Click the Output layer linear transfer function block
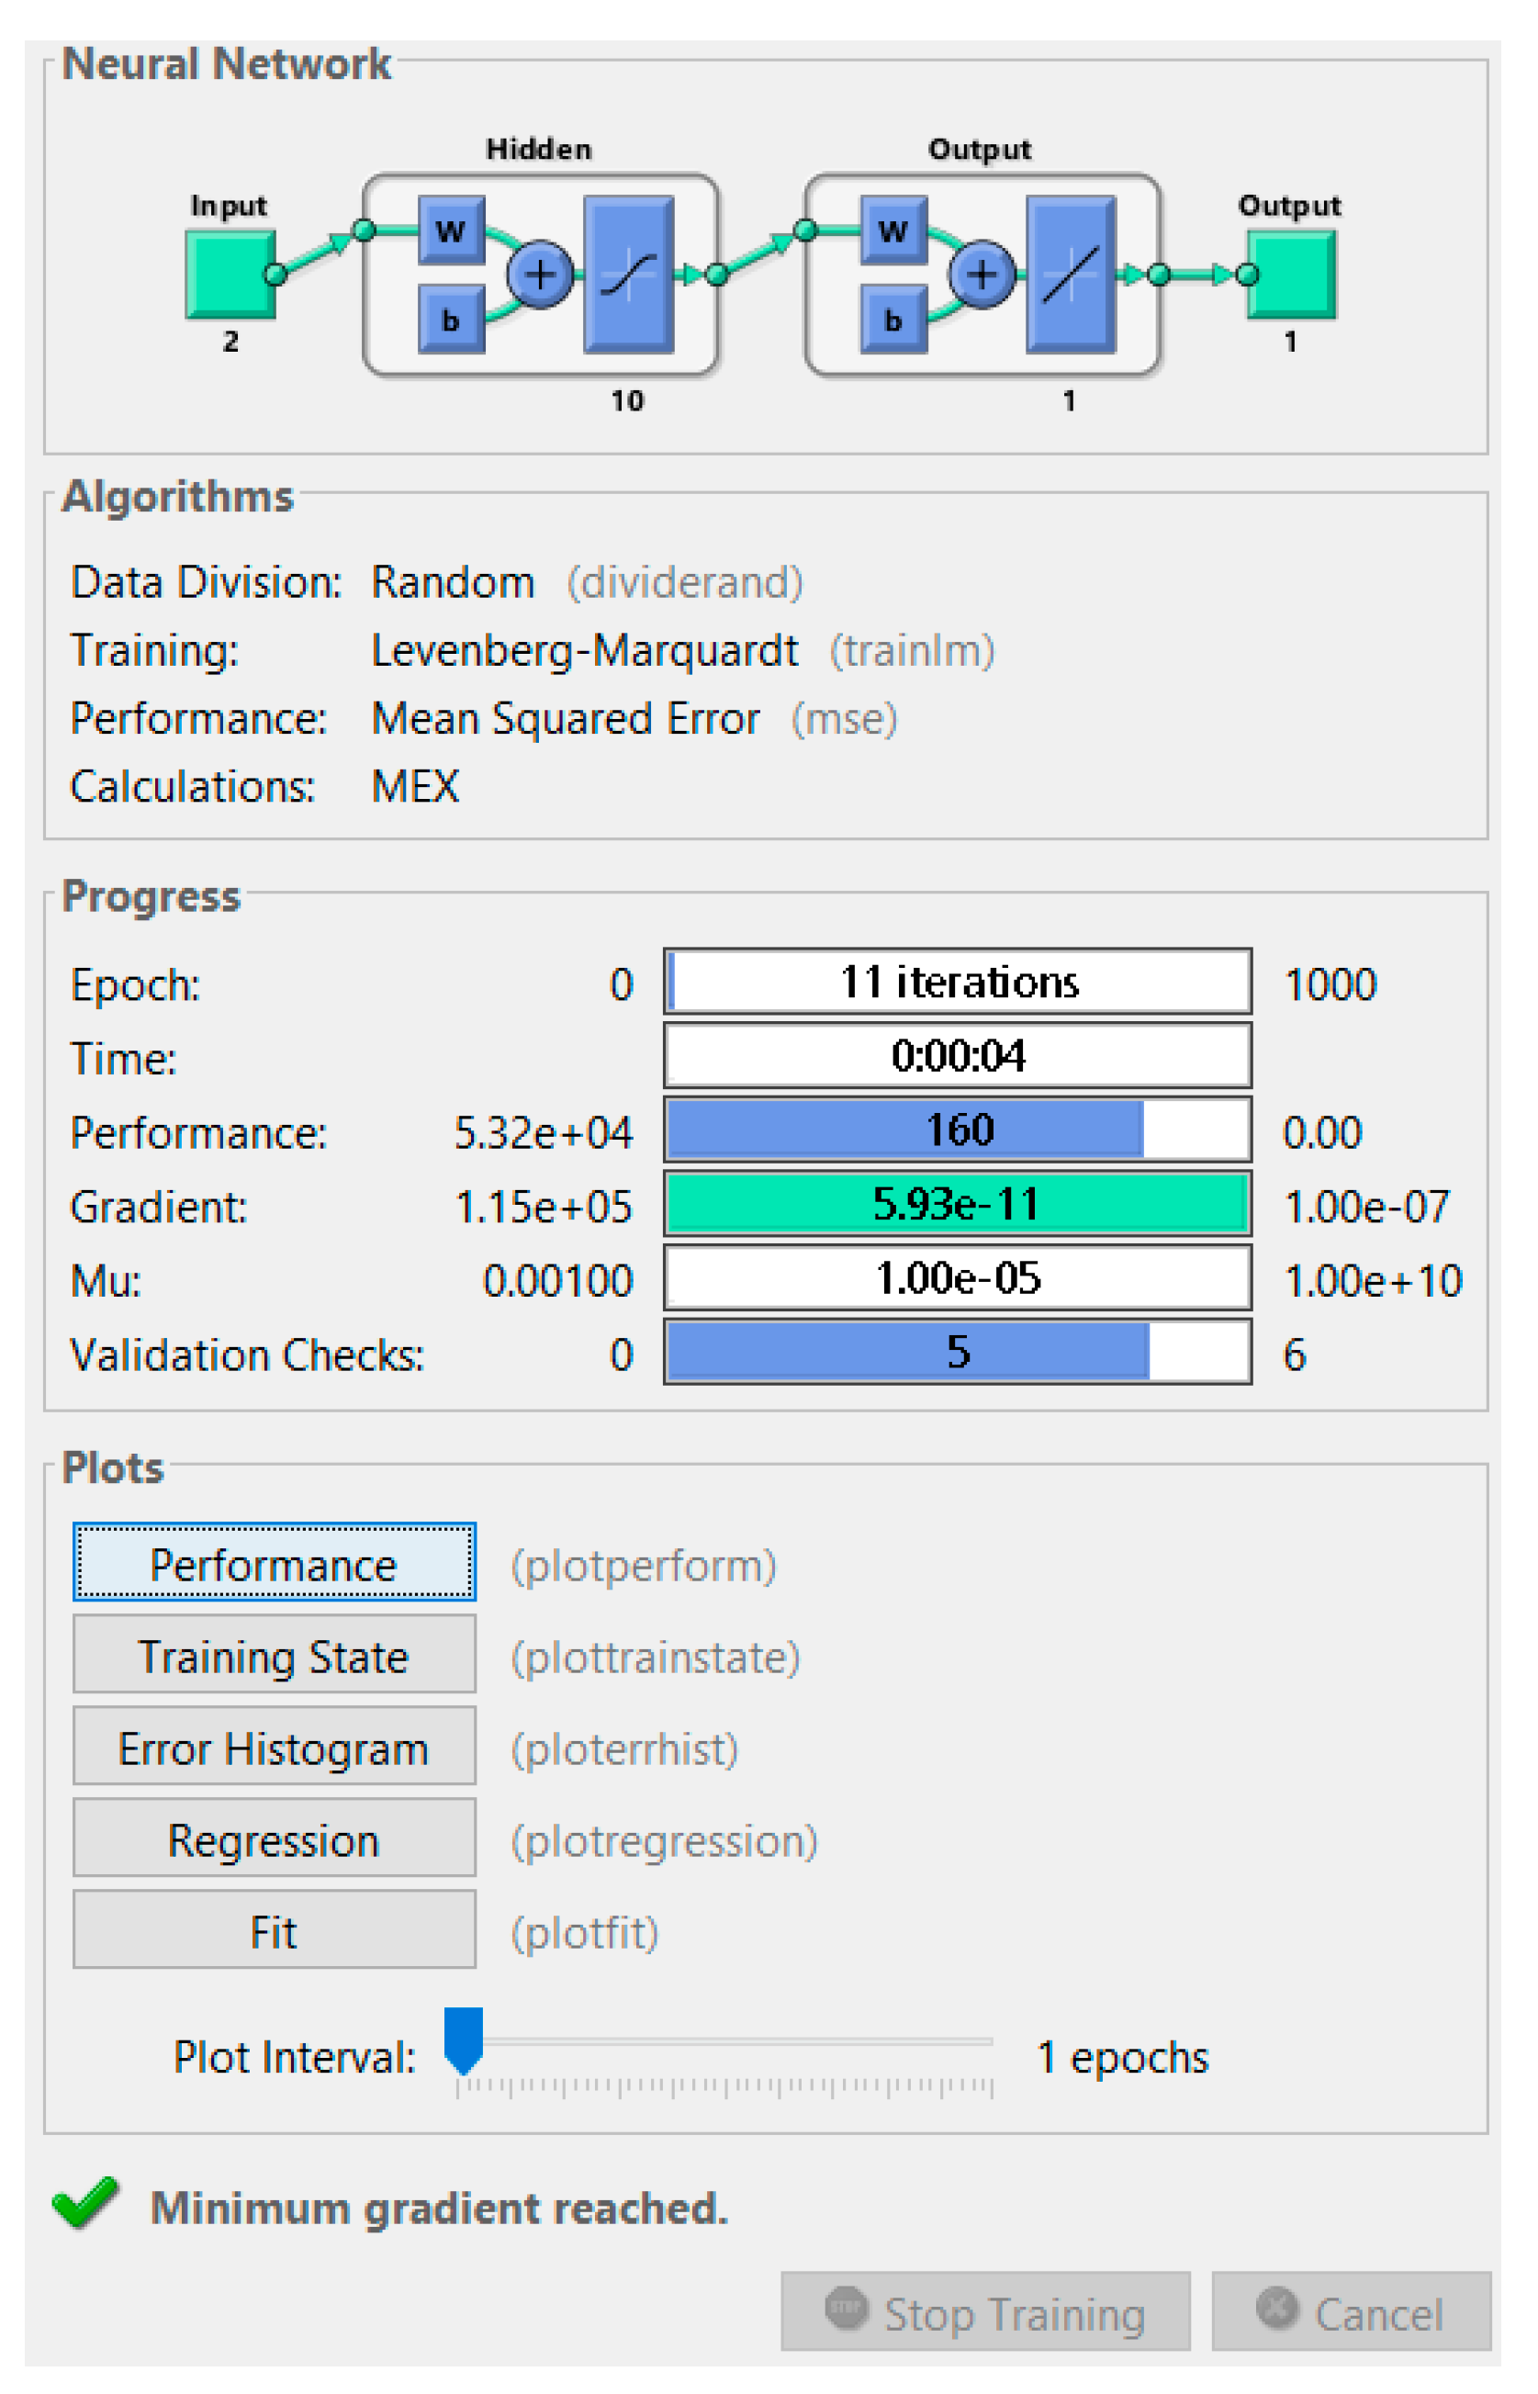Screen dimensions: 1538x2394 pyautogui.click(x=1071, y=275)
